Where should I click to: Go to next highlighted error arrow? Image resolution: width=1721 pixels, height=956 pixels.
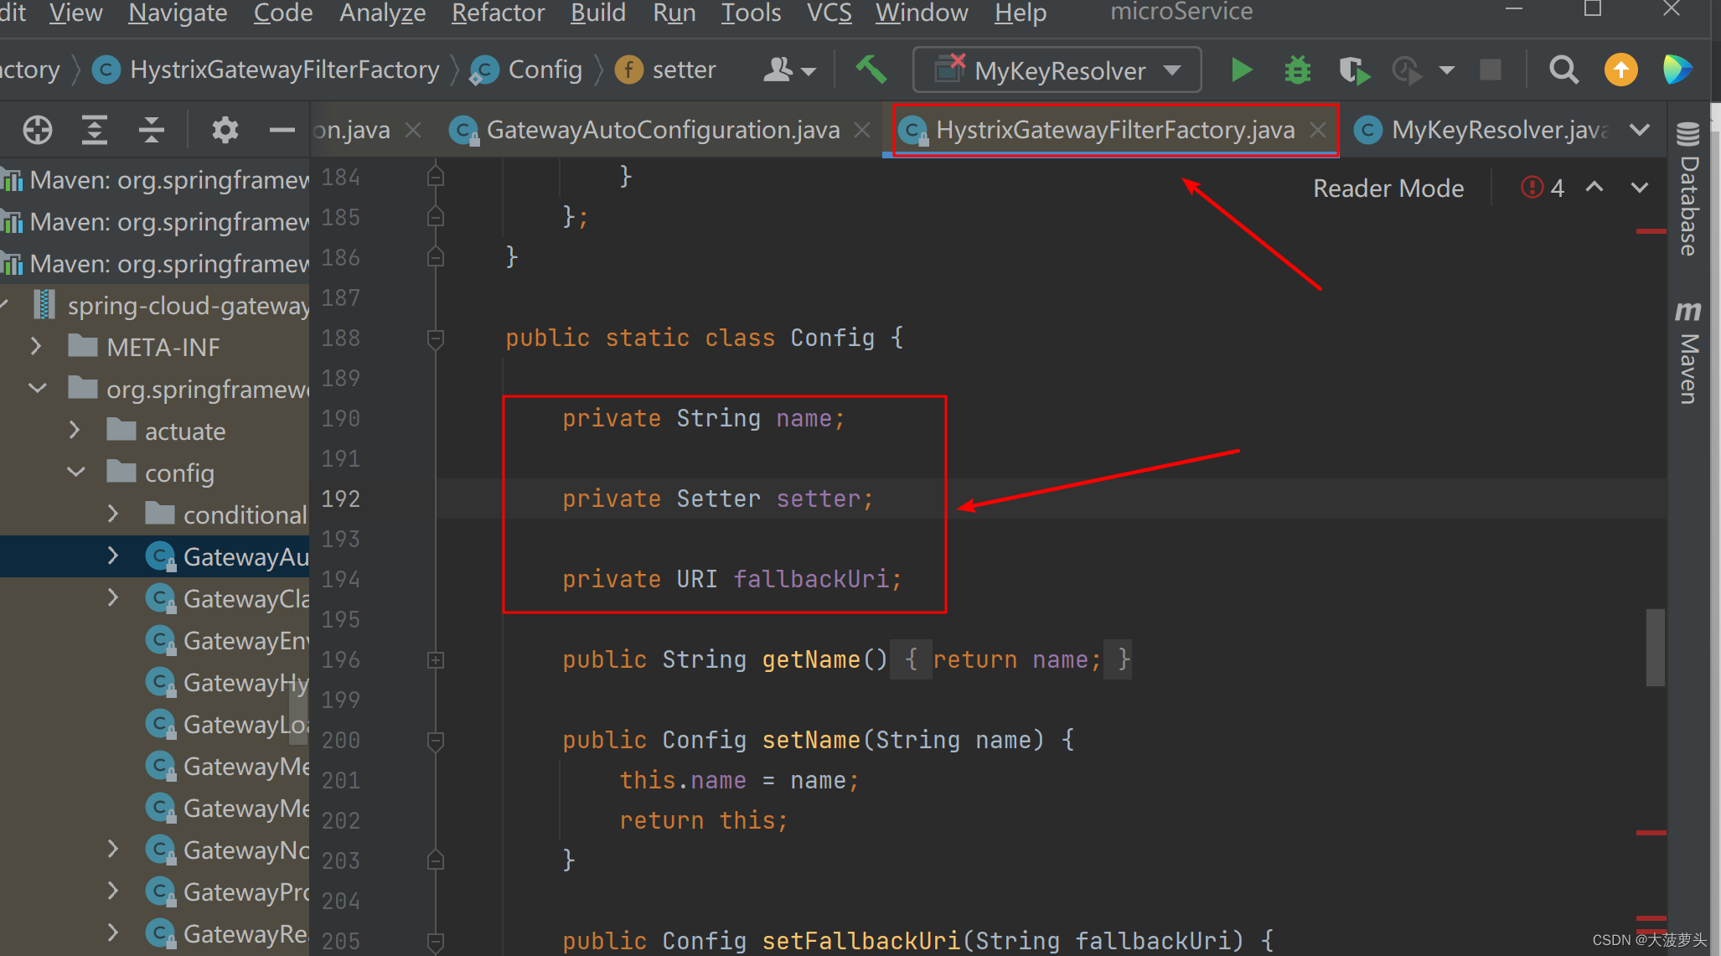1640,188
